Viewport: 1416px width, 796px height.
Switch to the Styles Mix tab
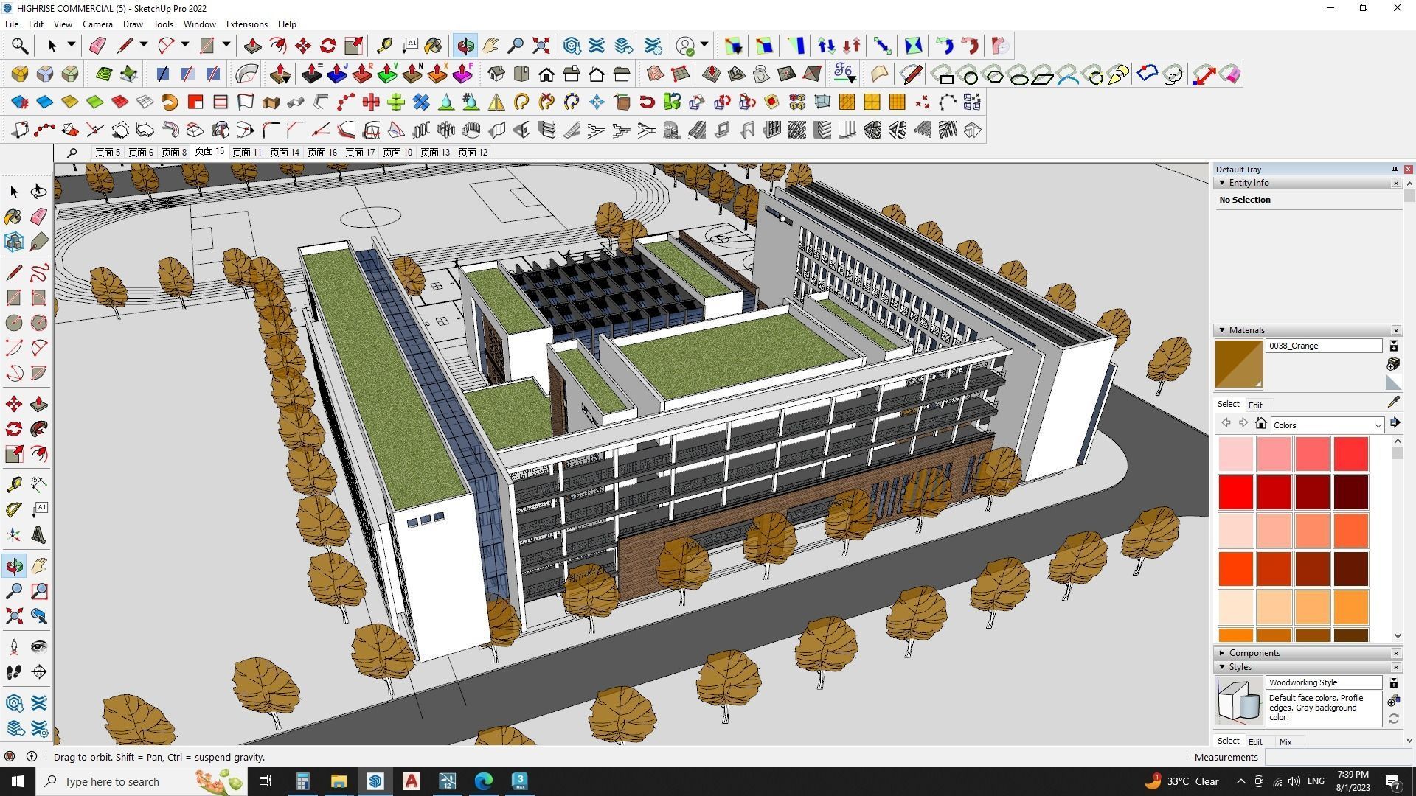click(x=1285, y=742)
